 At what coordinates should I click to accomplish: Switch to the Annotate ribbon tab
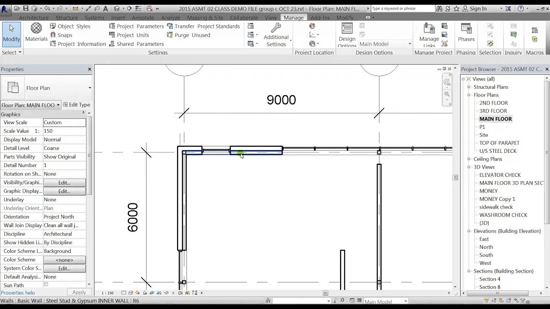point(143,18)
